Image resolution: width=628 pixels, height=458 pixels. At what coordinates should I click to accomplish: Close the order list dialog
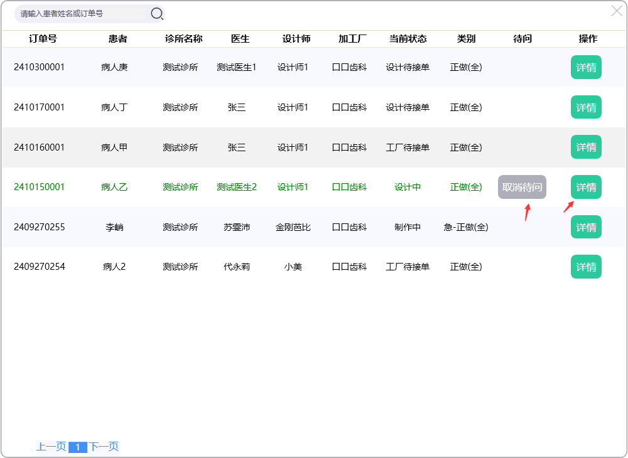point(617,11)
